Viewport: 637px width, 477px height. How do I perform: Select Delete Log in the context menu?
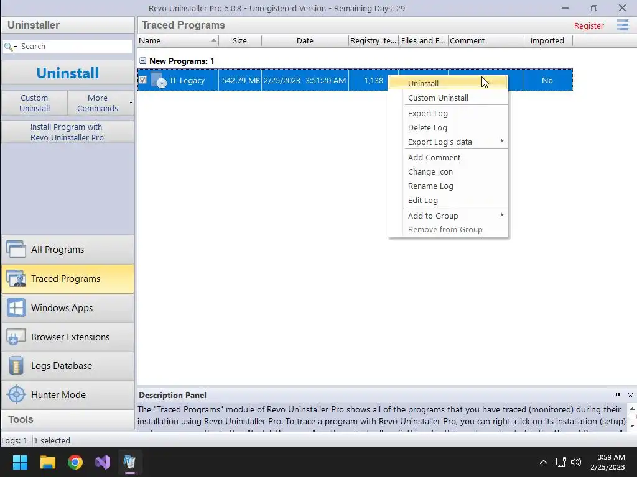(x=448, y=128)
